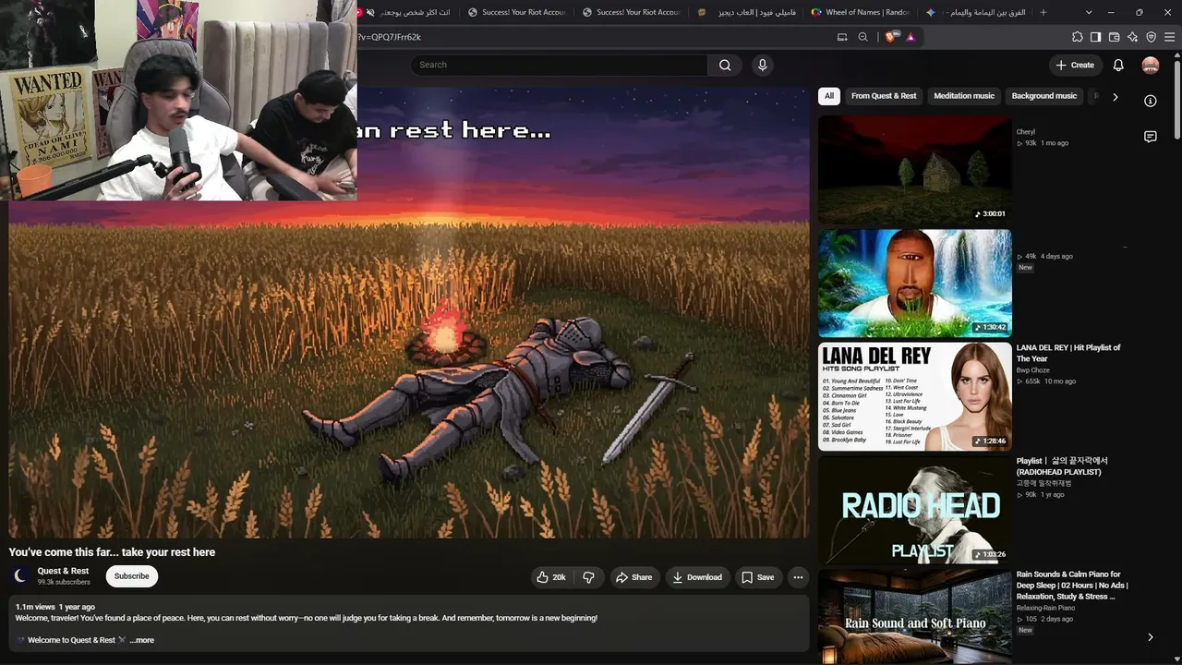Click the Share button
Viewport: 1182px width, 665px height.
634,577
